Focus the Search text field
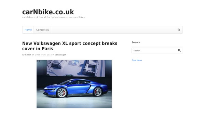Image resolution: width=205 pixels, height=136 pixels. pos(155,51)
